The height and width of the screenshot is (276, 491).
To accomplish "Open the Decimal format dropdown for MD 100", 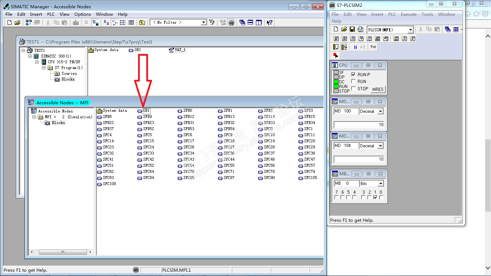I will point(380,111).
